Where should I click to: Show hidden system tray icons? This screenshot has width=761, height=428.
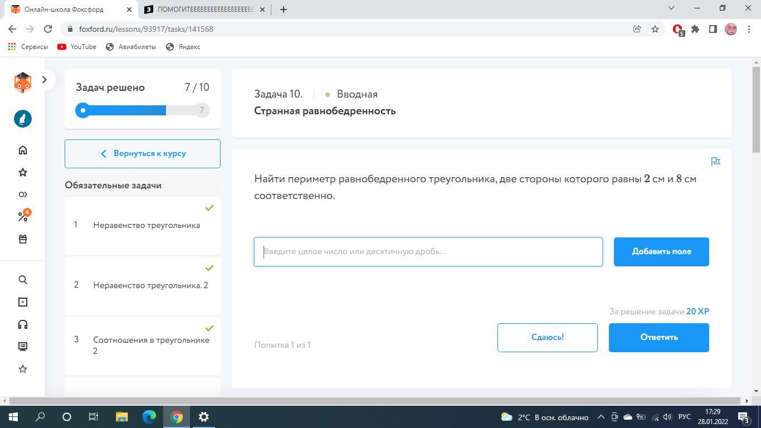point(601,417)
